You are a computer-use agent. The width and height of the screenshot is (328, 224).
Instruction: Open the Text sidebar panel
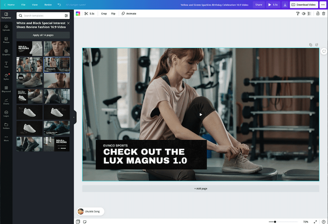[6, 65]
